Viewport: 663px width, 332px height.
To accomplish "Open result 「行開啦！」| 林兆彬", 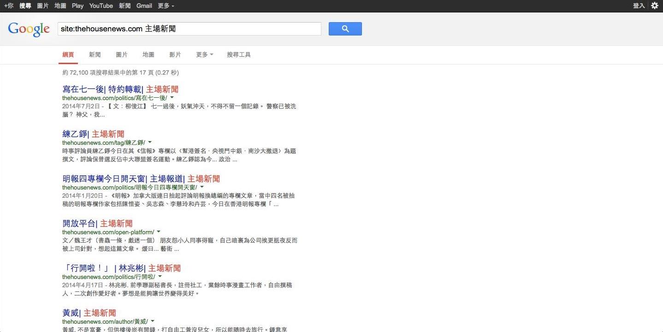I will 122,268.
